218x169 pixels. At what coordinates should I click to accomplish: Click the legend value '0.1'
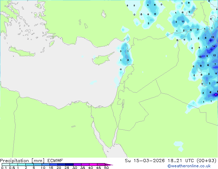(x=4, y=168)
